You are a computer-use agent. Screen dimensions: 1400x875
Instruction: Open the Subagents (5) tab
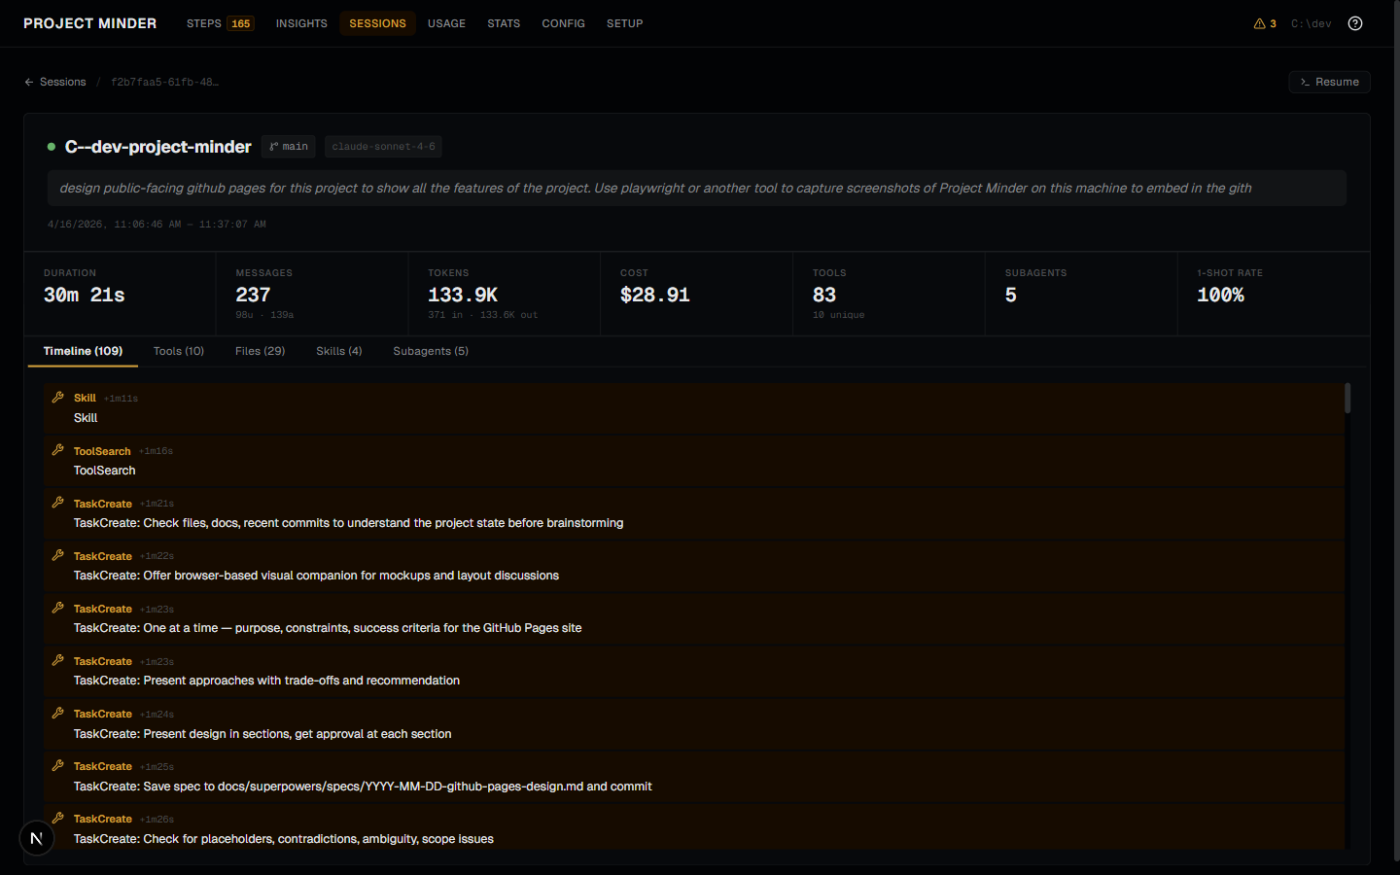tap(430, 351)
